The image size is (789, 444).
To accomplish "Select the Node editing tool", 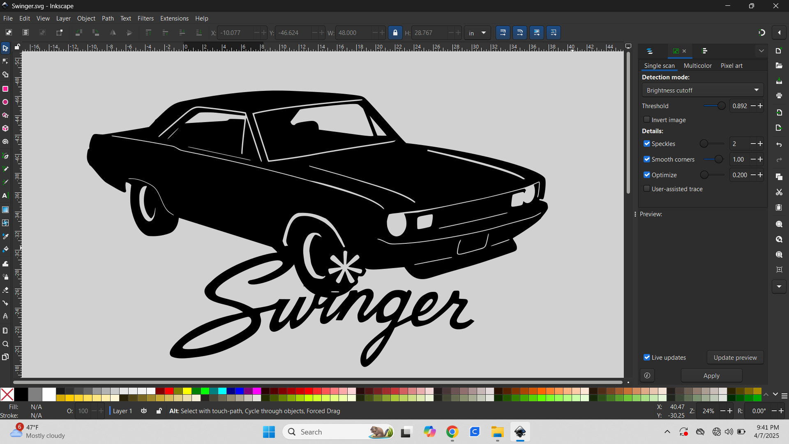I will (5, 62).
